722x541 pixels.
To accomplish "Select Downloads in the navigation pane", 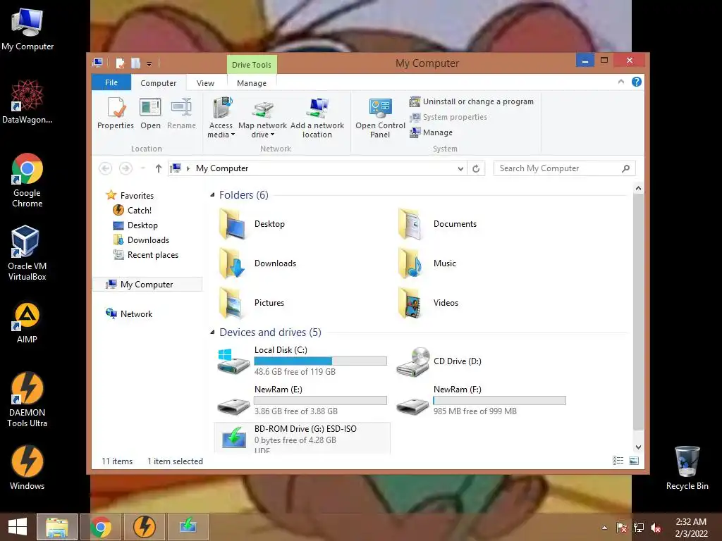I will click(141, 240).
